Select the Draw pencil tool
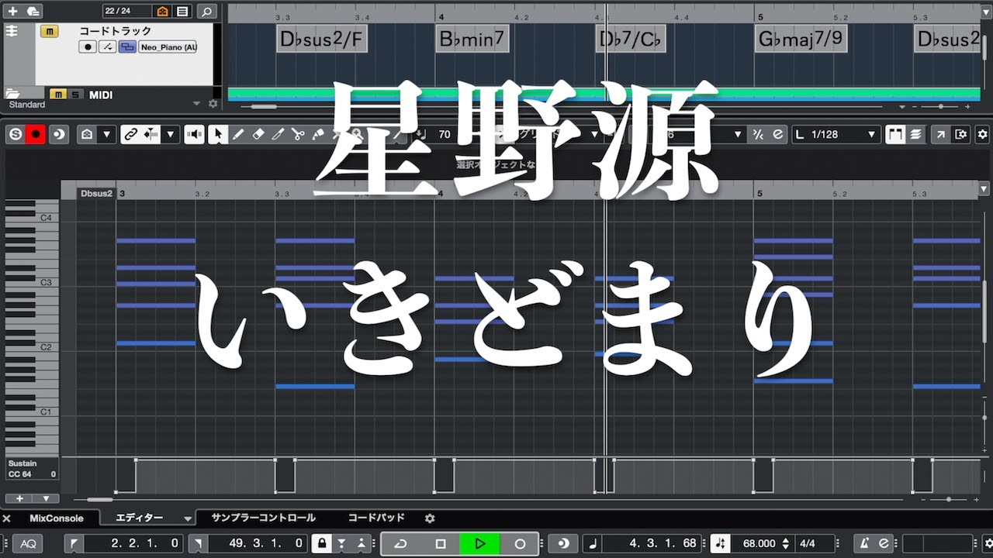This screenshot has width=993, height=558. tap(238, 134)
